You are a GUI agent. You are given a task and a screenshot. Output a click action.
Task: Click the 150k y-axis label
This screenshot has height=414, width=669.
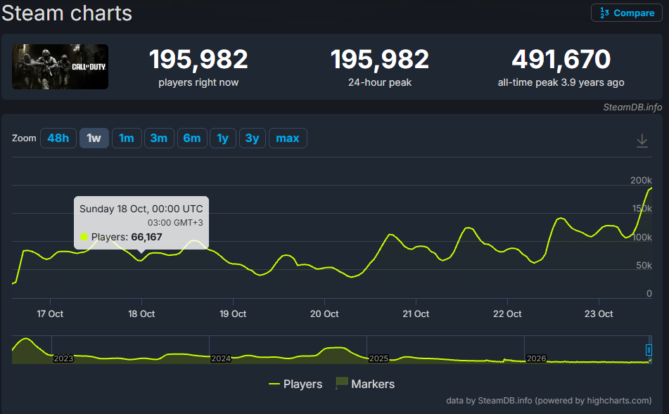click(x=642, y=209)
